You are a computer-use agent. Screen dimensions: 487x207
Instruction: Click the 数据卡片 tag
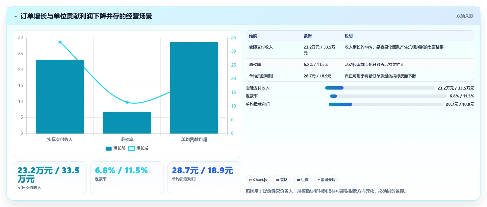326,180
